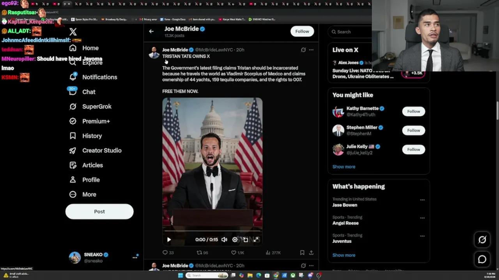499x280 pixels.
Task: Go back using the arrow by Joe McBride
Action: tap(151, 31)
